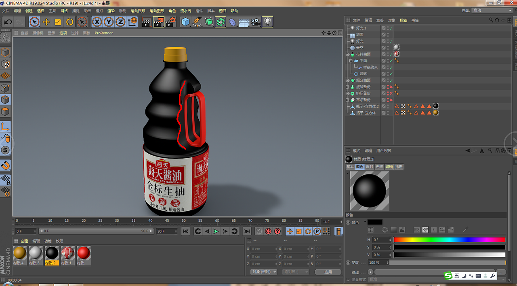Expand the 布尔备份 object
Viewport: 517px width, 286px height.
pos(347,100)
